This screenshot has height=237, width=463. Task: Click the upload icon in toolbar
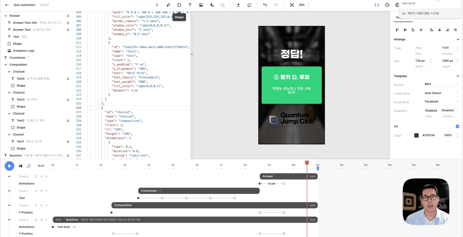point(238,5)
